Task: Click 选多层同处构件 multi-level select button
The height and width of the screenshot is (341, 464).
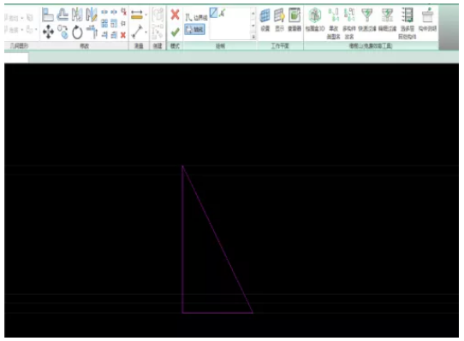Action: [x=407, y=24]
